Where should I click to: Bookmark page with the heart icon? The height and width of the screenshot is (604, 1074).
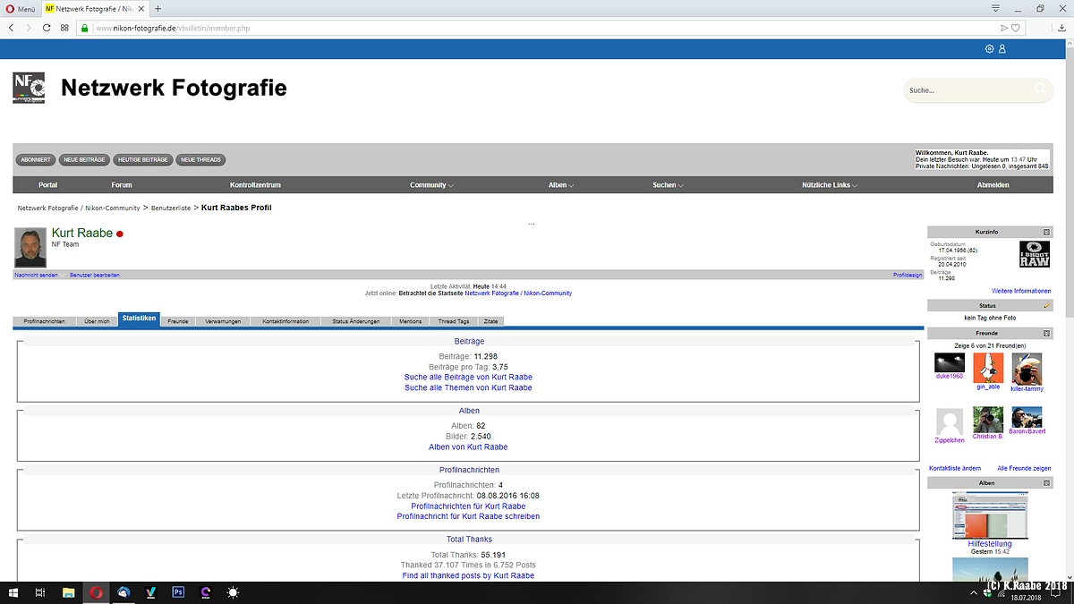(x=1016, y=28)
